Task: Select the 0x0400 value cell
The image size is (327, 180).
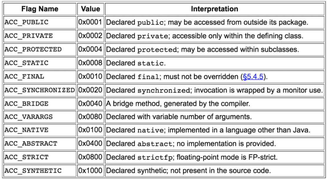Action: 90,144
